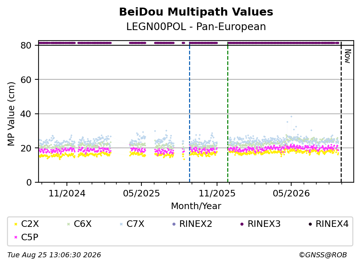Click the RINEX2 legend dot
Screen dimensions: 361x266
click(x=174, y=224)
